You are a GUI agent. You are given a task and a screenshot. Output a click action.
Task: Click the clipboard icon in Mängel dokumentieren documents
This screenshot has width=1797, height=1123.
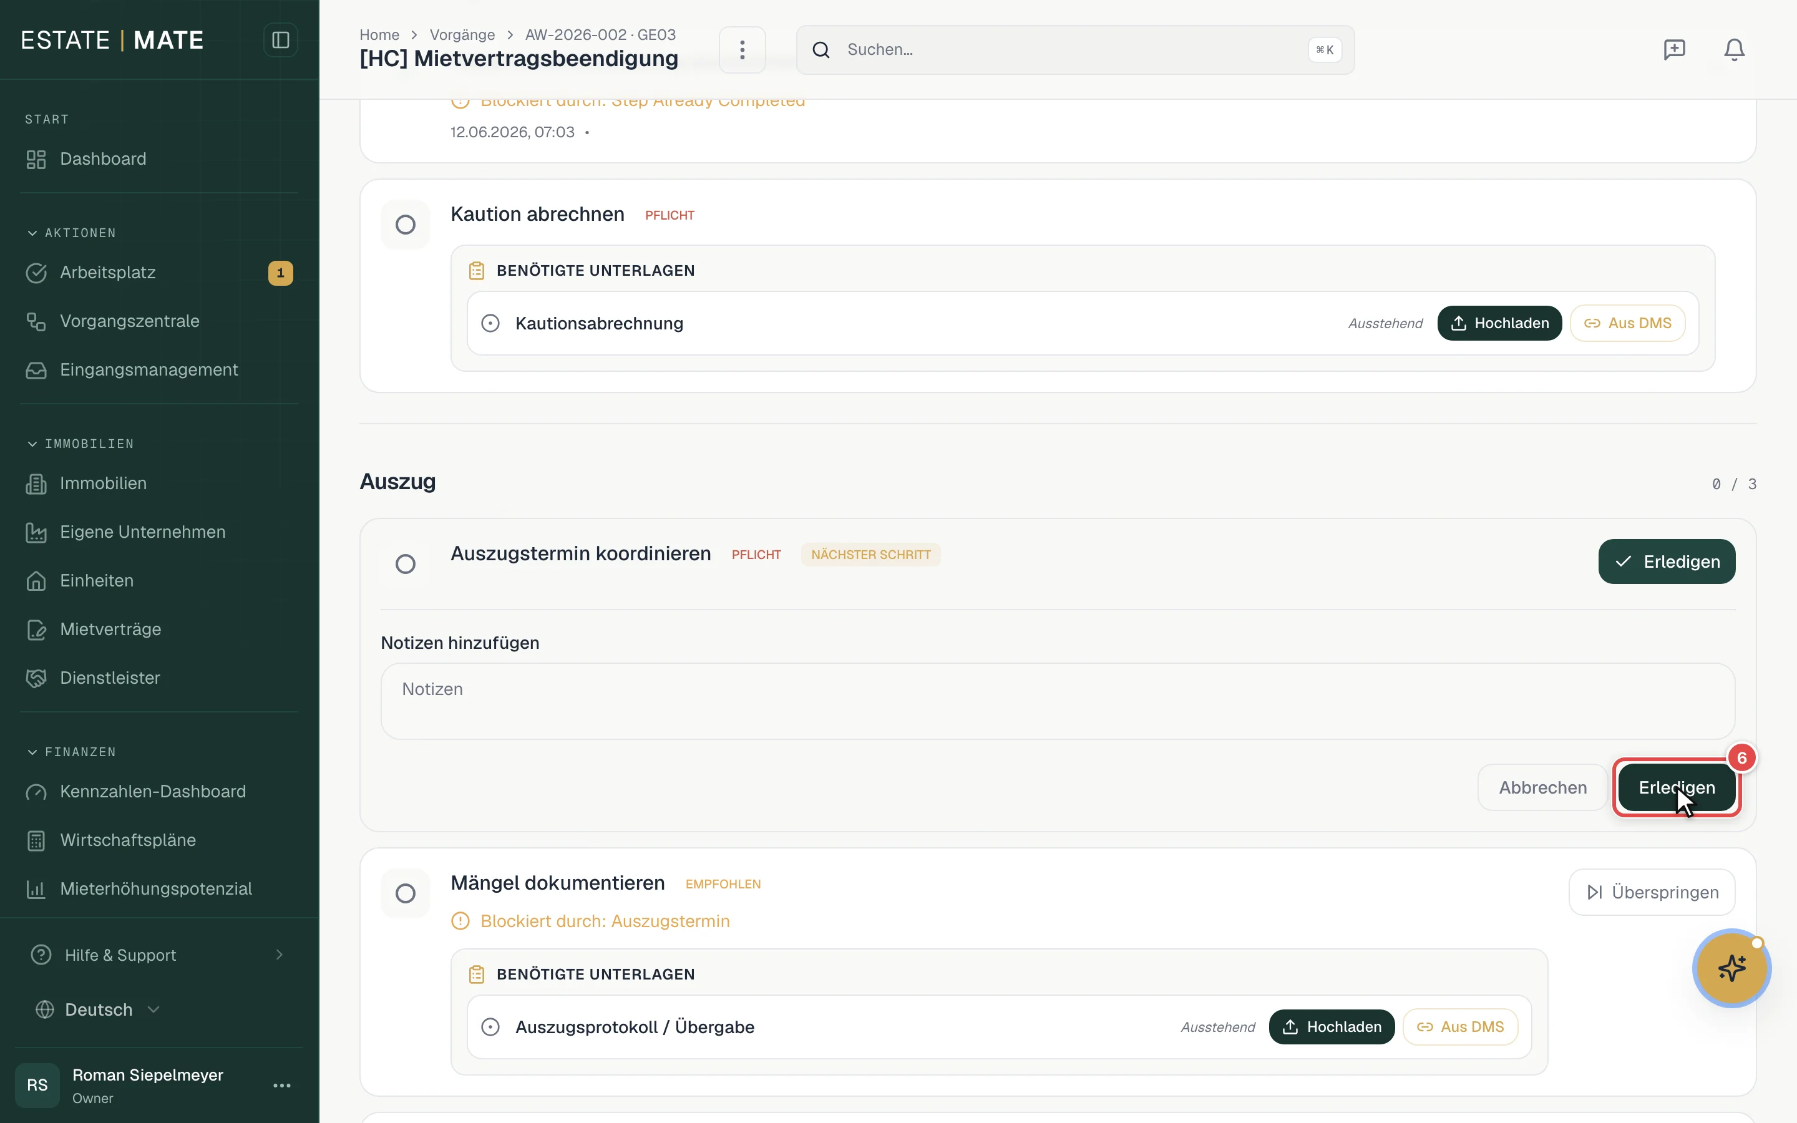[477, 975]
